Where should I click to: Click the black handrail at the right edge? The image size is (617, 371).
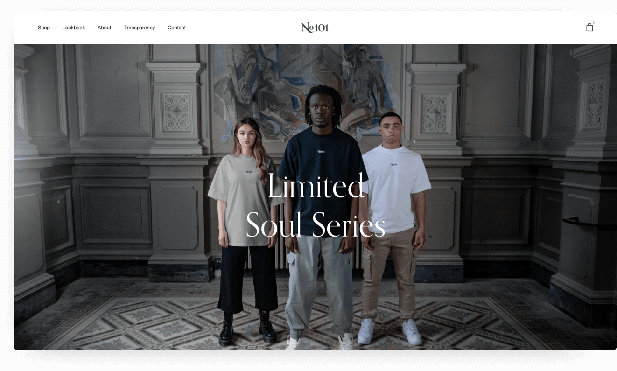tap(589, 224)
